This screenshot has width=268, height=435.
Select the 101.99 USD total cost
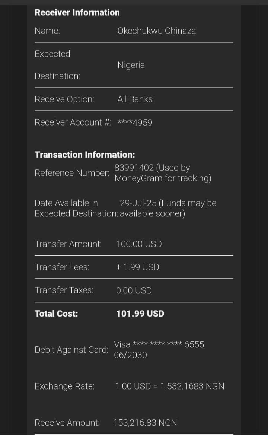(140, 314)
